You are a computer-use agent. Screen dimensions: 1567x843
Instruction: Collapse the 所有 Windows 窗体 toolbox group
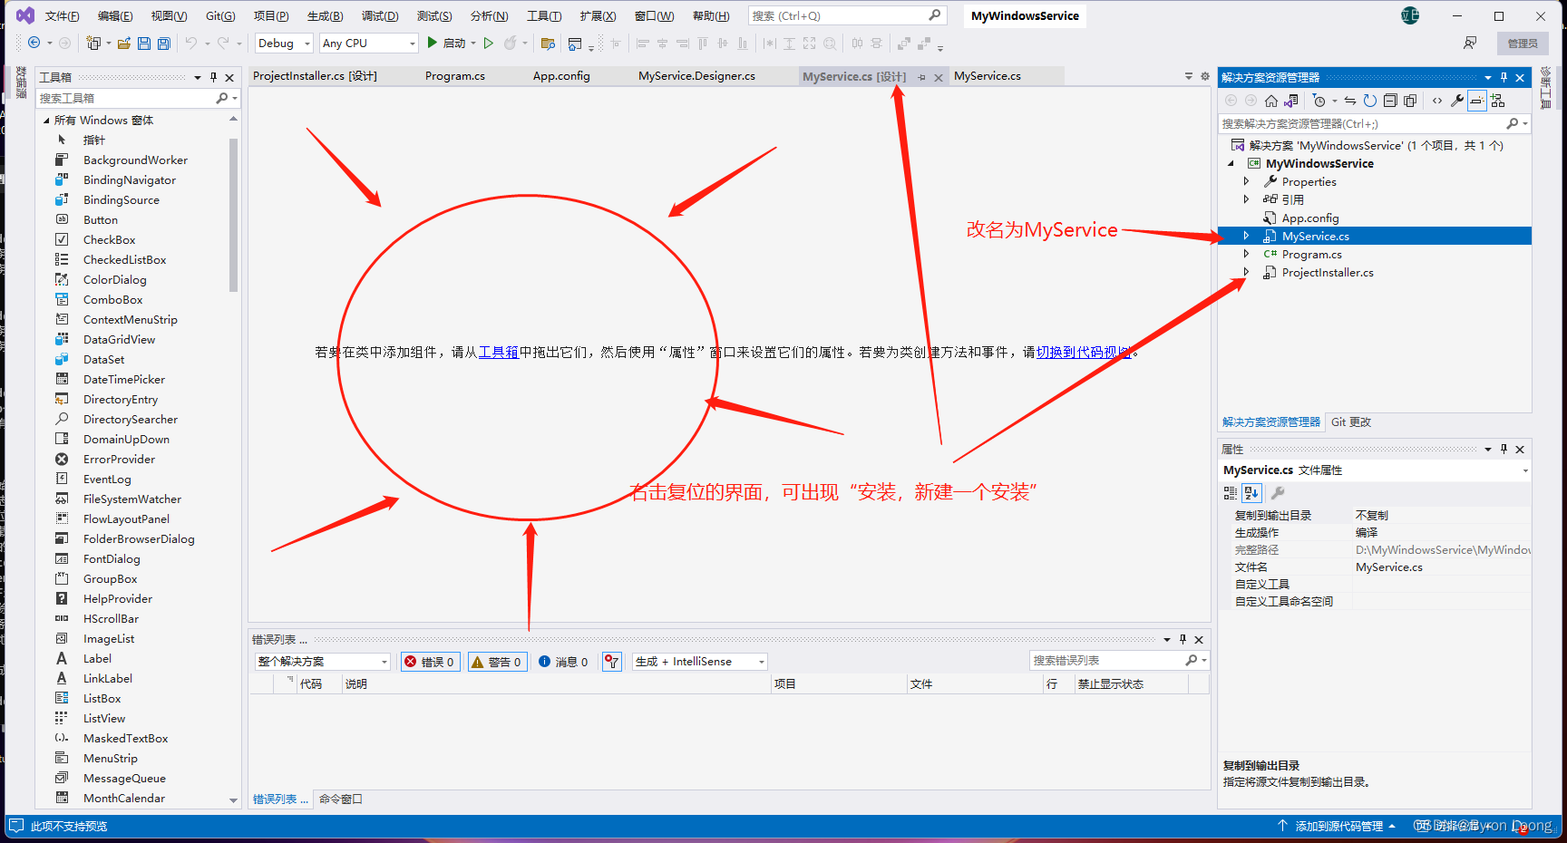pyautogui.click(x=46, y=120)
